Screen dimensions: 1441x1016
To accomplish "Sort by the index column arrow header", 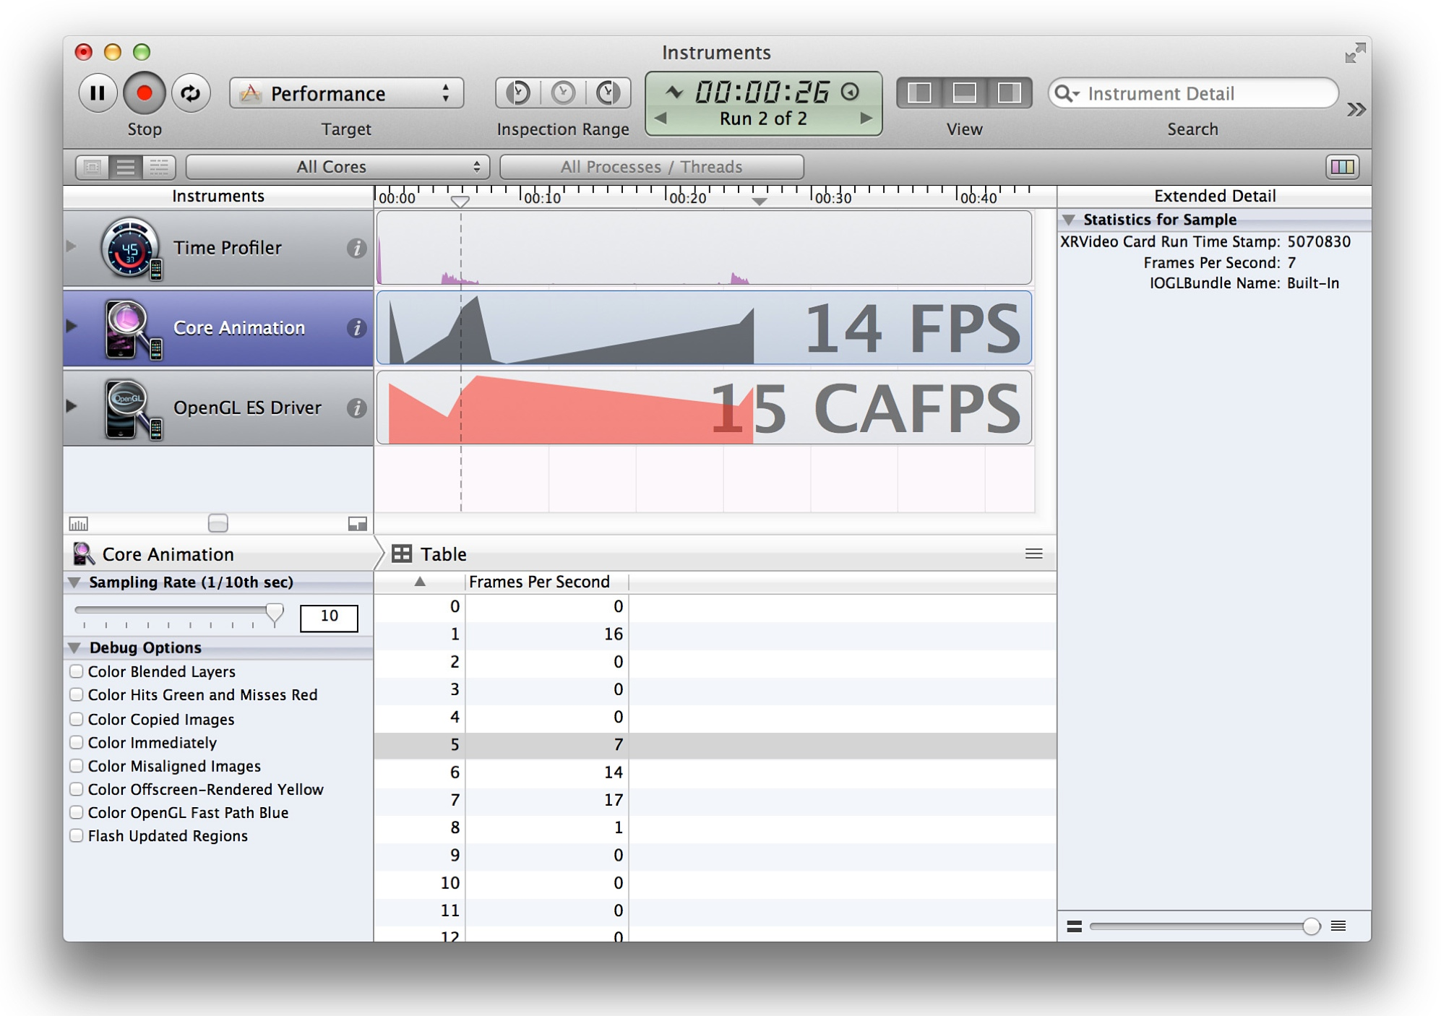I will coord(420,582).
